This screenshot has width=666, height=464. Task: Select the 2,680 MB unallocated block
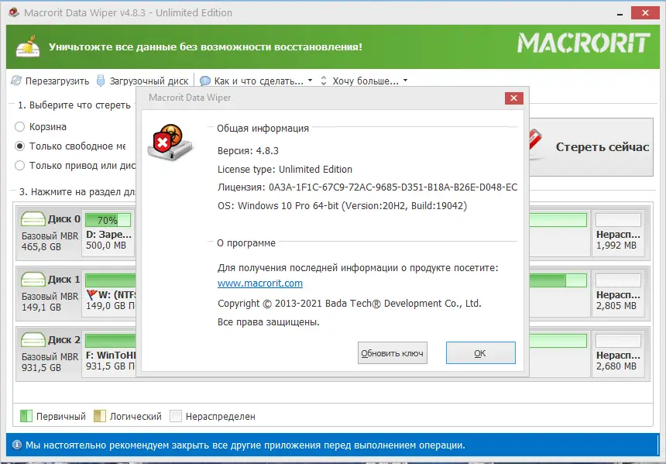pyautogui.click(x=618, y=352)
